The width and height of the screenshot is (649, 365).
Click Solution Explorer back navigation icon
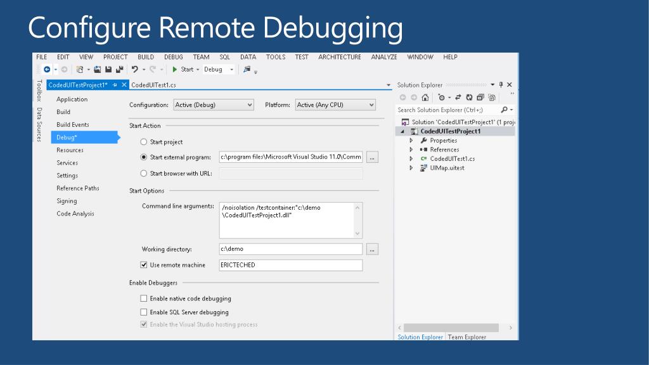(x=402, y=98)
